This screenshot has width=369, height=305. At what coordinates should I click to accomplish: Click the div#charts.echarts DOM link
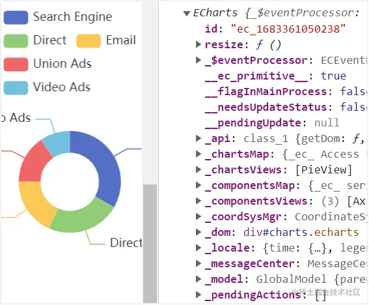pos(301,233)
